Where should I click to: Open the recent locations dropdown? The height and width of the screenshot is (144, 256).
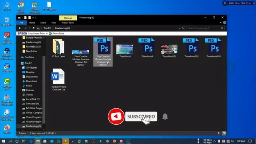pyautogui.click(x=30, y=28)
